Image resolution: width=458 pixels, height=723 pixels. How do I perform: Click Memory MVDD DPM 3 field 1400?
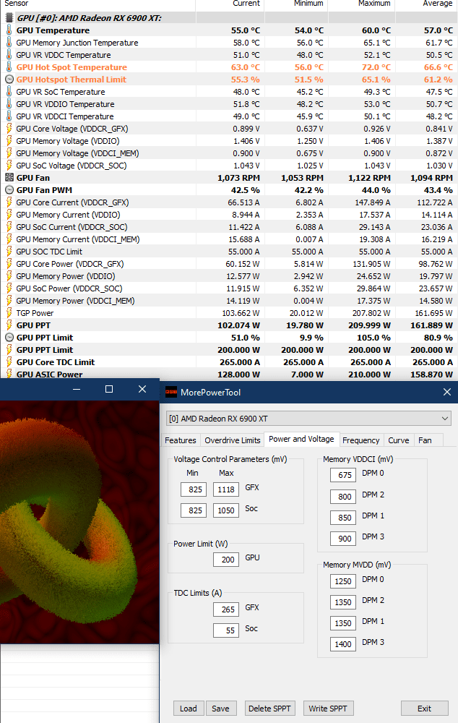(343, 644)
